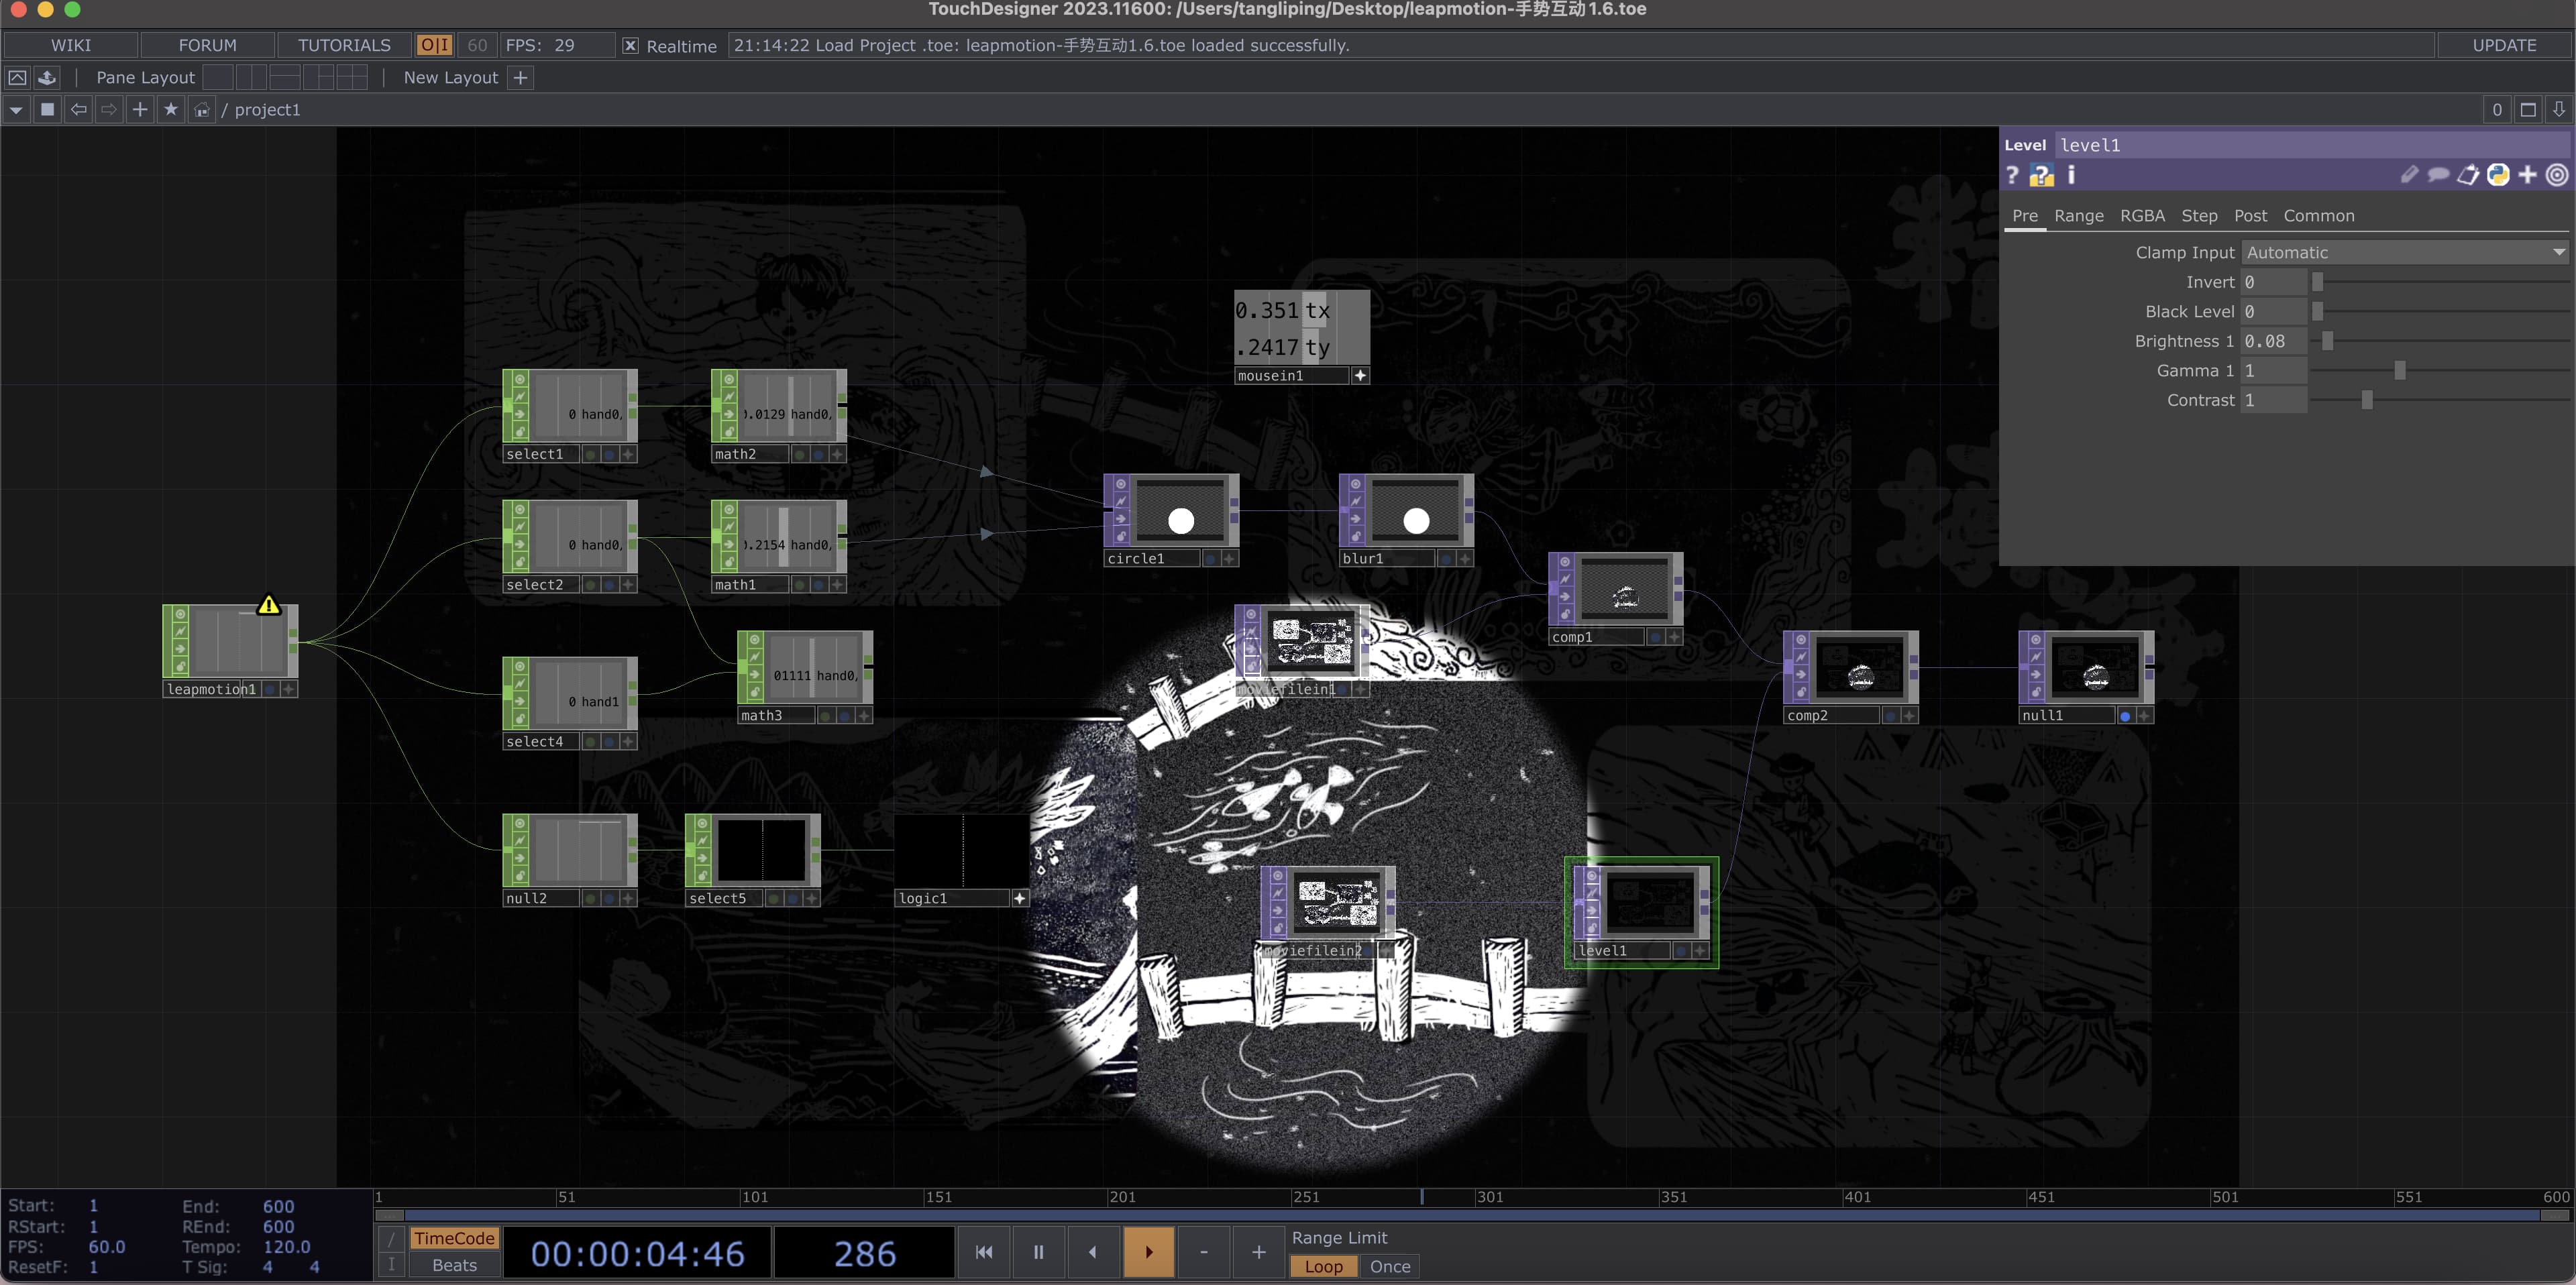This screenshot has height=1285, width=2576.
Task: Add a new layout with the plus button
Action: pyautogui.click(x=520, y=77)
